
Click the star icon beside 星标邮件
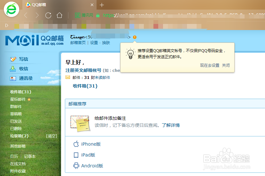(29, 99)
